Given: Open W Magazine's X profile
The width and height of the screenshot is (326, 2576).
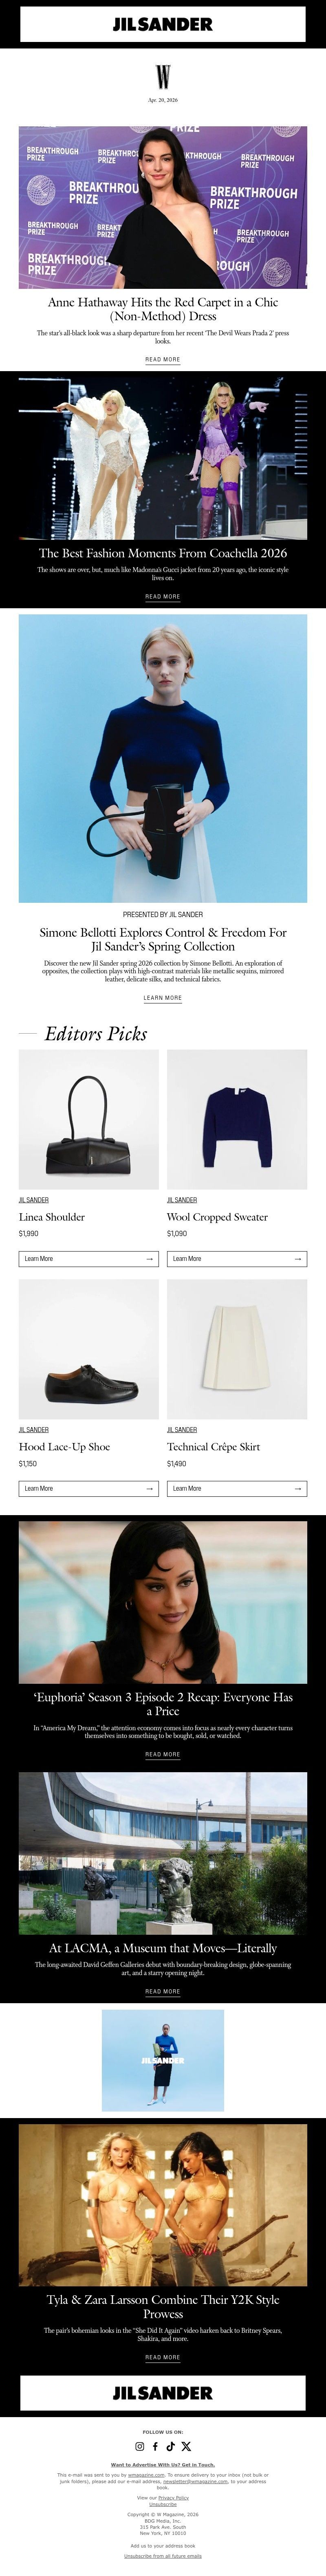Looking at the screenshot, I should coord(186,2446).
